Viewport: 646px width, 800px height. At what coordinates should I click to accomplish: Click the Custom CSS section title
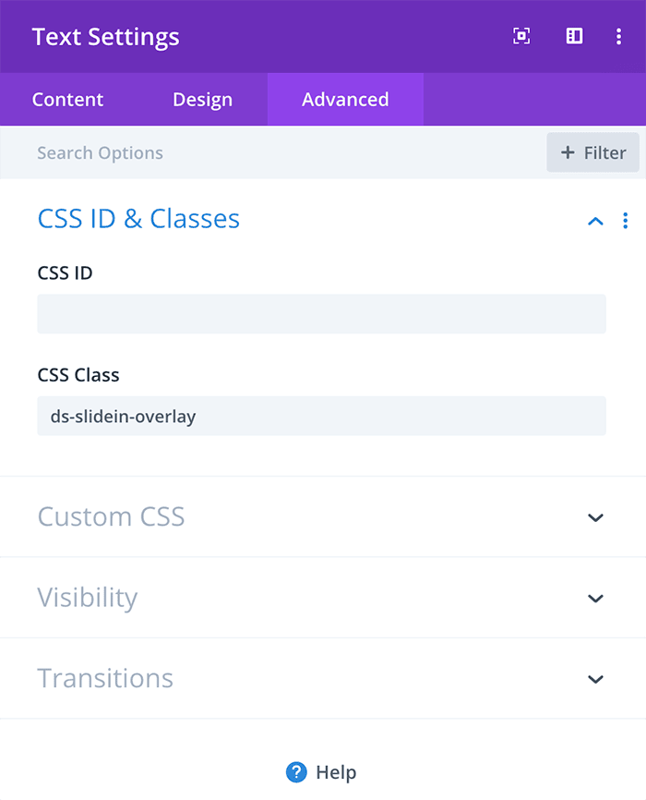(111, 516)
